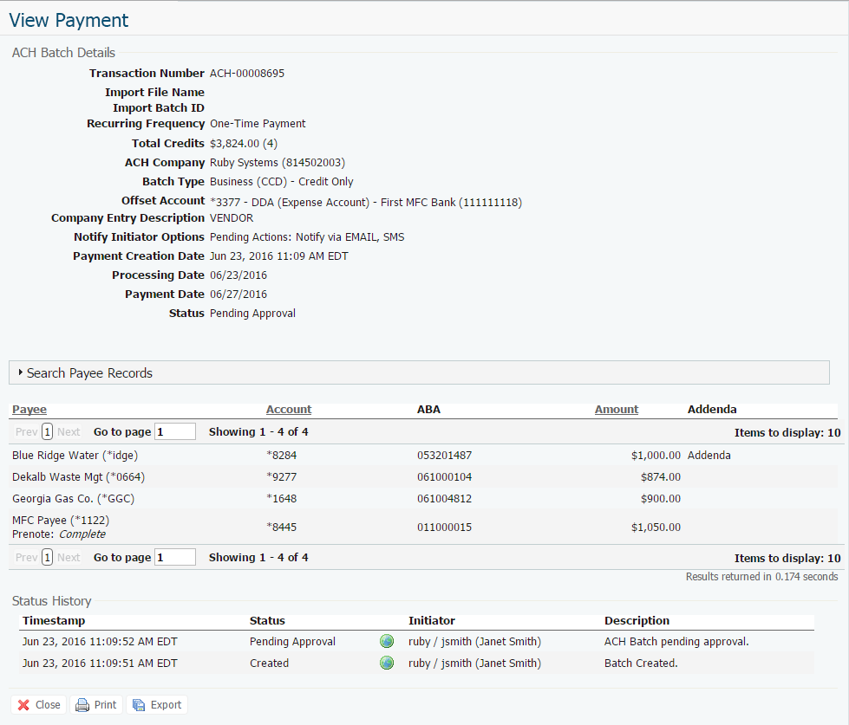Click the top Go to page input field
Screen dimensions: 849x725
(x=174, y=431)
